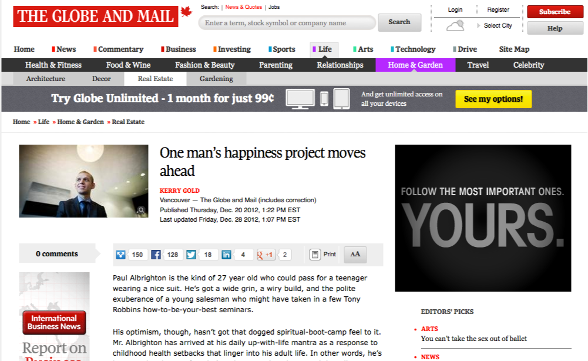Open the Investing section

click(232, 49)
